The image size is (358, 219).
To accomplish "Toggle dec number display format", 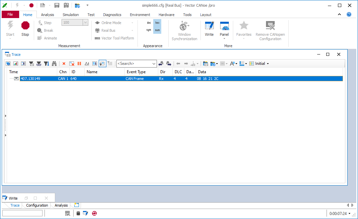I will click(149, 23).
